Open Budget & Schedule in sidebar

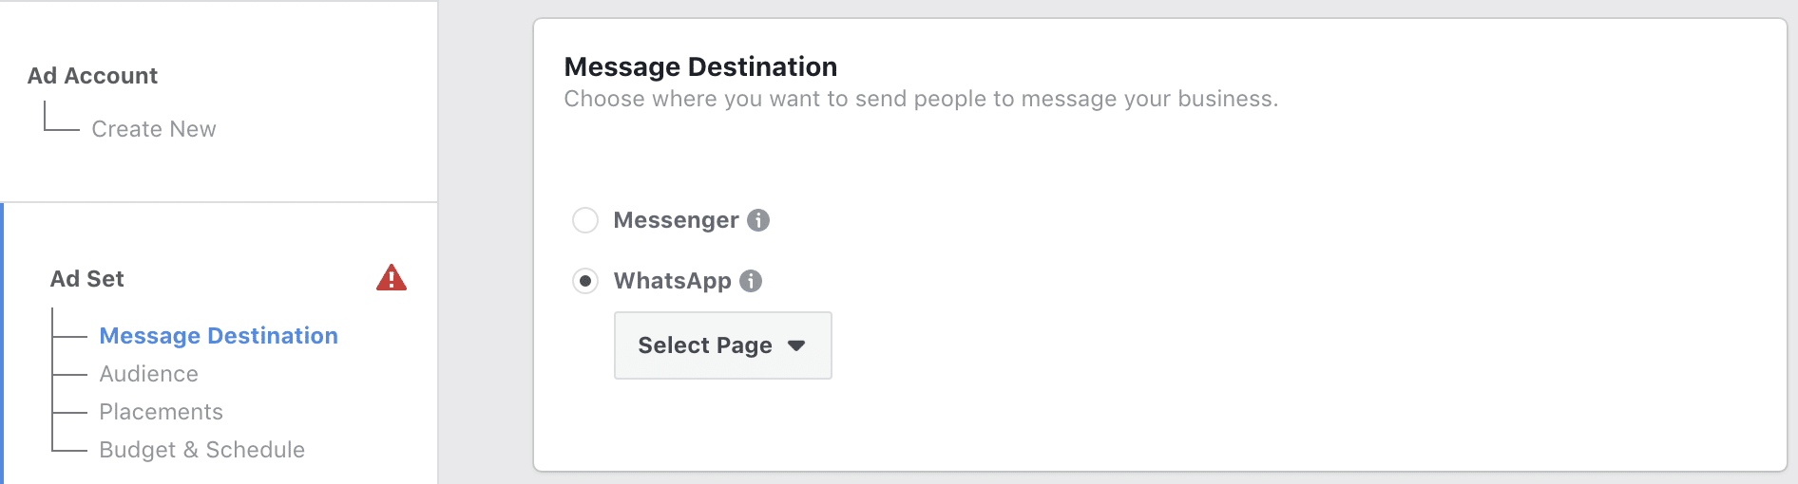click(x=202, y=450)
